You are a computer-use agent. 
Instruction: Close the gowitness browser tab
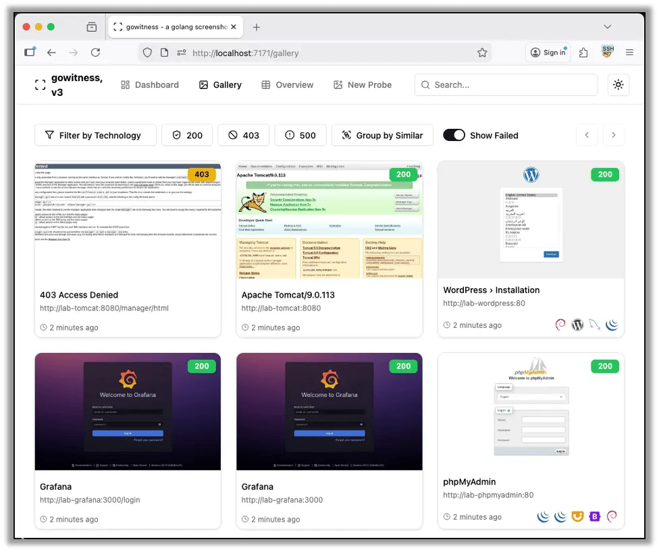coord(234,27)
